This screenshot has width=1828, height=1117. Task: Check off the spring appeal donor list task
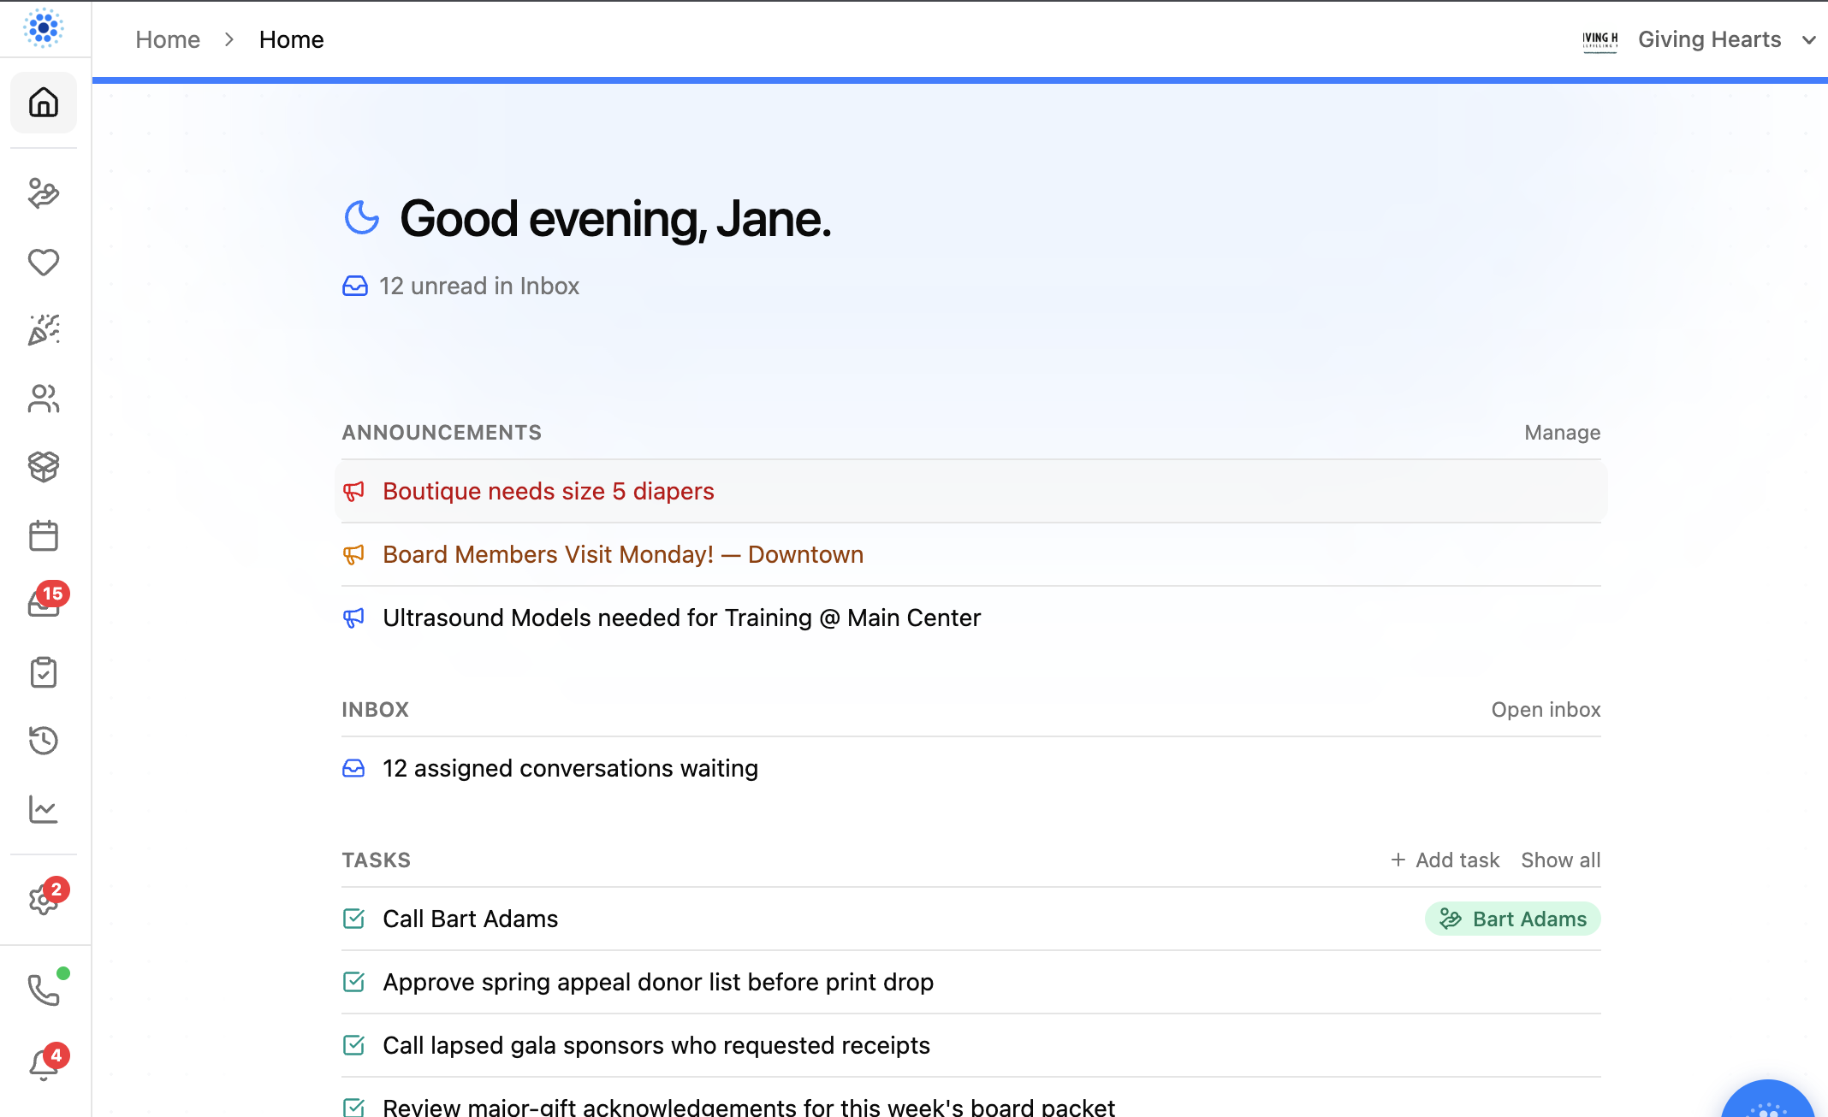pyautogui.click(x=353, y=982)
